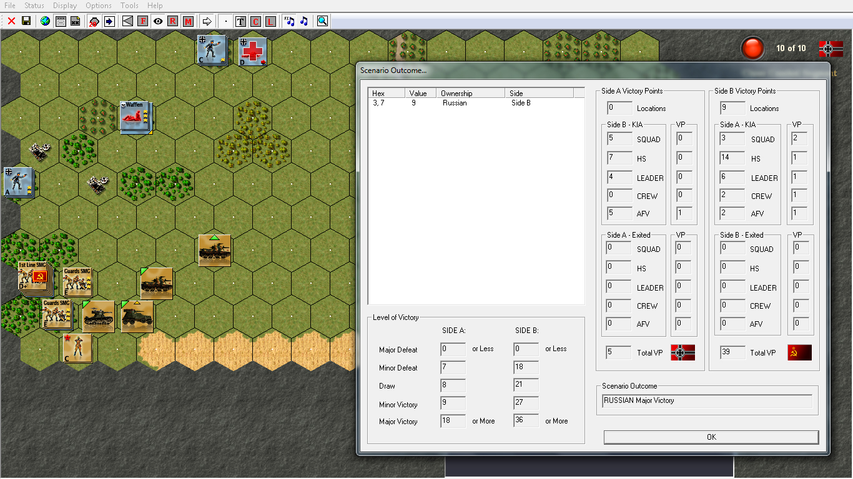Open the Display menu
Viewport: 853px width, 479px height.
[x=65, y=6]
